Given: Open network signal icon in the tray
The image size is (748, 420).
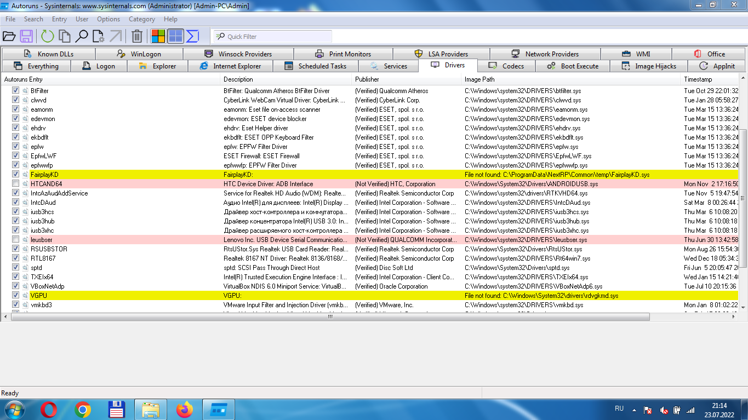Looking at the screenshot, I should 690,410.
